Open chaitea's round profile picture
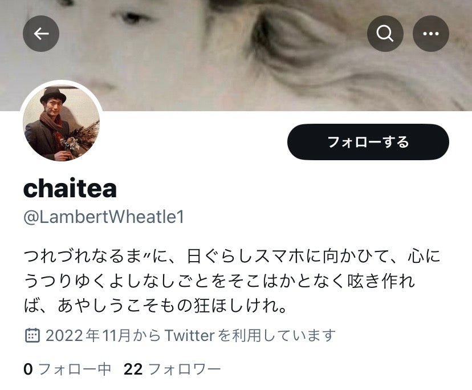Screen dimensions: 472x390 (62, 121)
